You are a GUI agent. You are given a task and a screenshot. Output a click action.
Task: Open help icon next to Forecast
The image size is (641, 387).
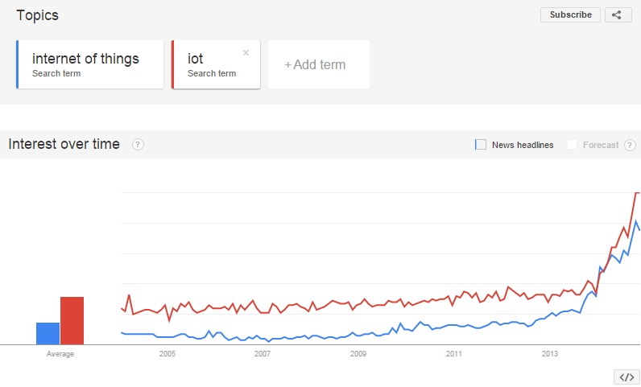click(x=630, y=145)
